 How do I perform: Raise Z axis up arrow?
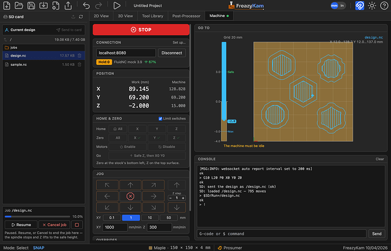click(177, 185)
